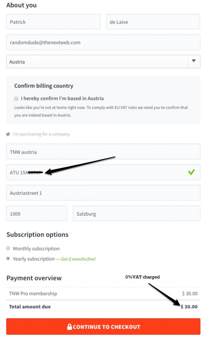Click the company name field TNW austria
The width and height of the screenshot is (207, 338).
click(x=103, y=152)
